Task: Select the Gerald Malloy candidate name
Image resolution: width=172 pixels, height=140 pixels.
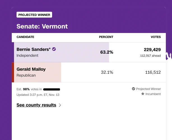Action: point(31,69)
